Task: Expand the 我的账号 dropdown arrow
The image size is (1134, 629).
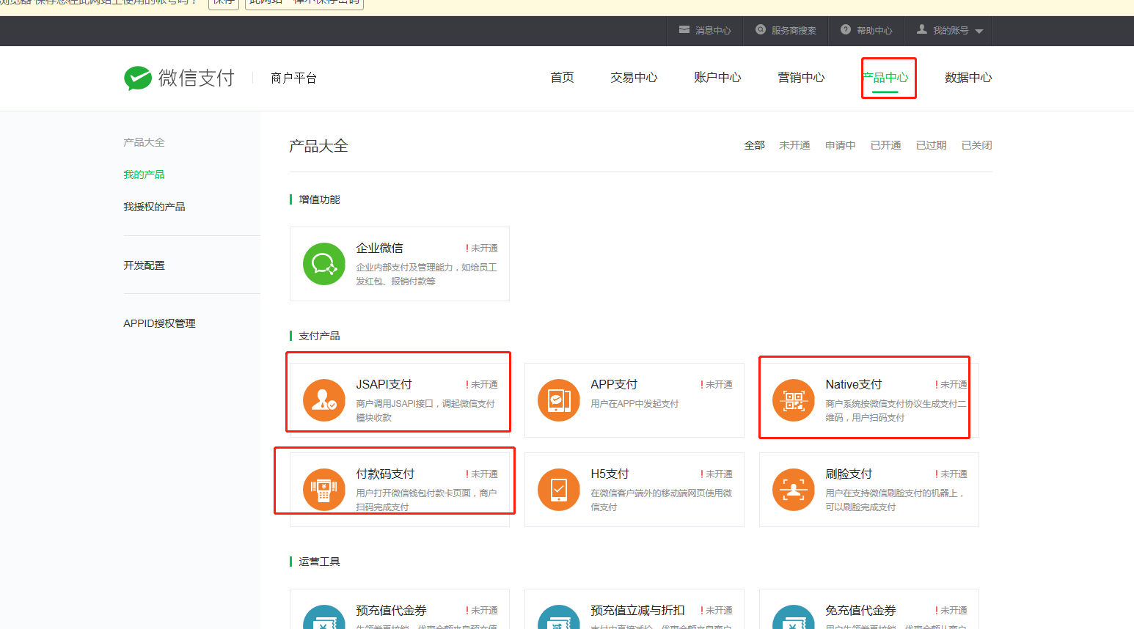Action: pos(979,32)
